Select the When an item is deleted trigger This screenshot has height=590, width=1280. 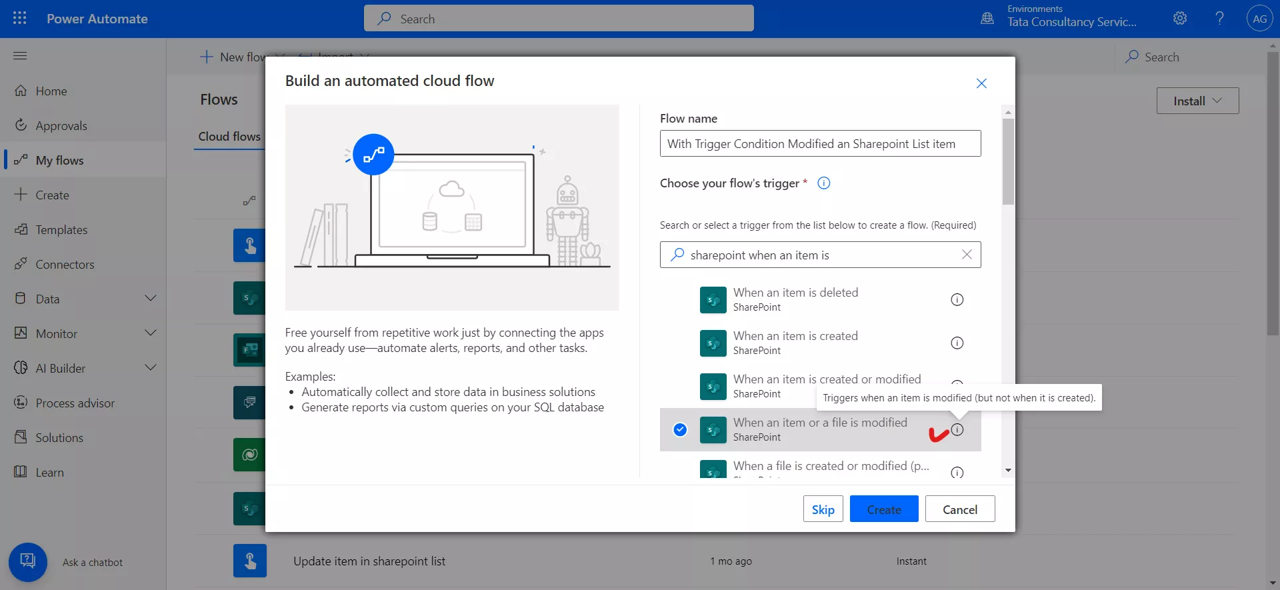tap(820, 300)
